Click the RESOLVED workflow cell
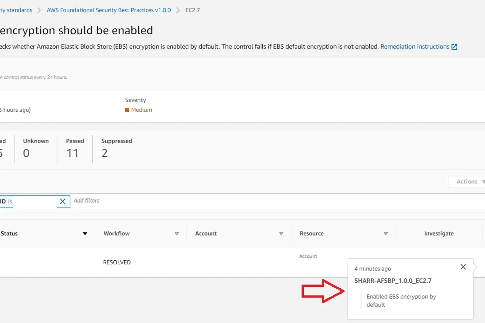Screen dimensions: 485x323 [x=117, y=262]
